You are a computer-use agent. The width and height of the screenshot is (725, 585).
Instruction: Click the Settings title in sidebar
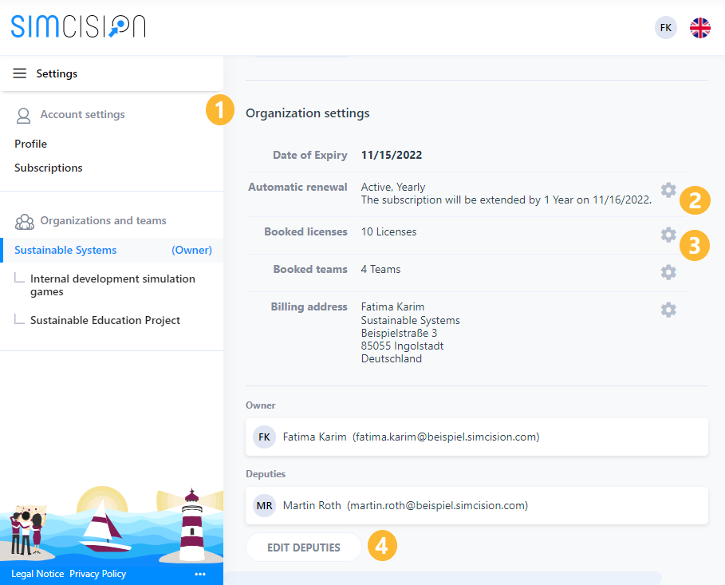pos(57,73)
